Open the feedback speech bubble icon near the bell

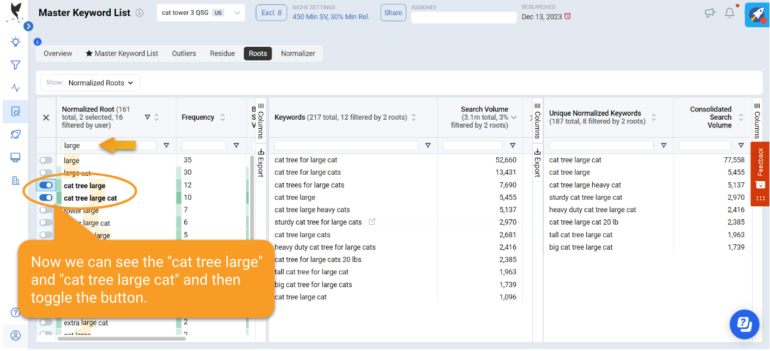709,12
